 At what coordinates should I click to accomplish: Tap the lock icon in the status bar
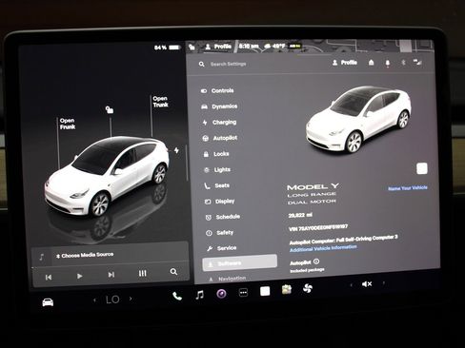[192, 48]
